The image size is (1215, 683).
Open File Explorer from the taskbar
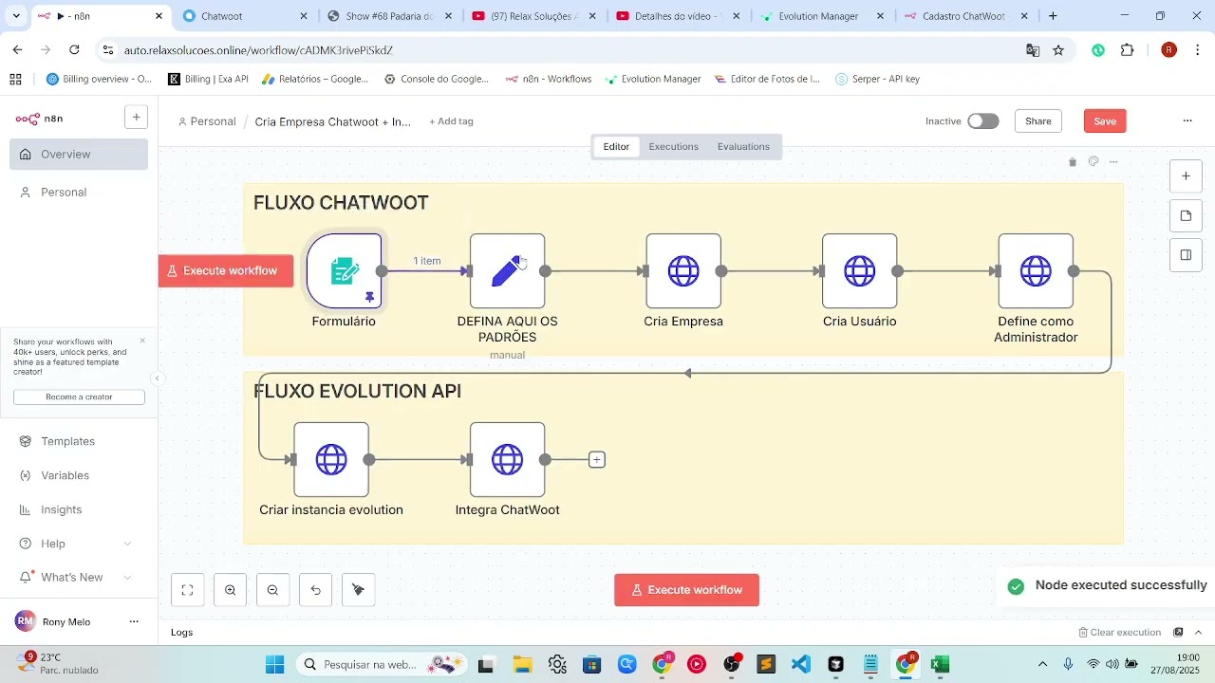pyautogui.click(x=522, y=664)
